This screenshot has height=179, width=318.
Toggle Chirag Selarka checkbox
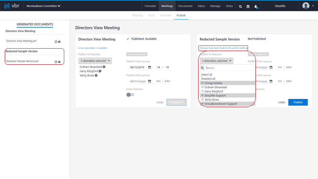203,83
